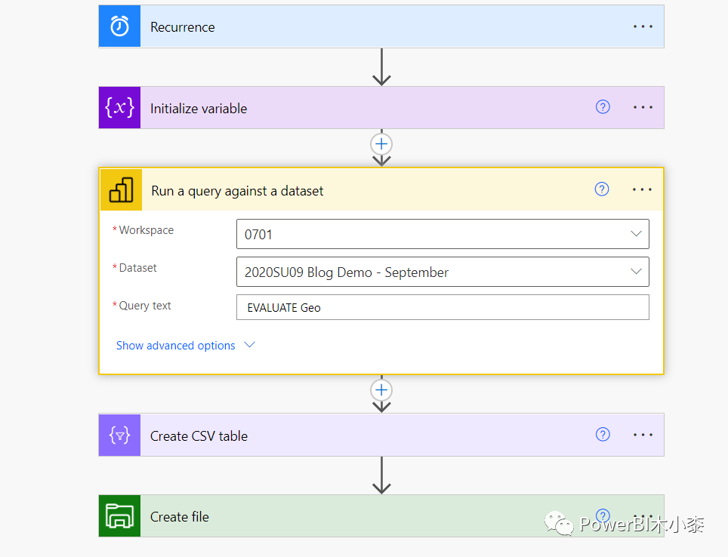Expand the Create CSV table step
Image resolution: width=728 pixels, height=557 pixels.
click(x=381, y=435)
